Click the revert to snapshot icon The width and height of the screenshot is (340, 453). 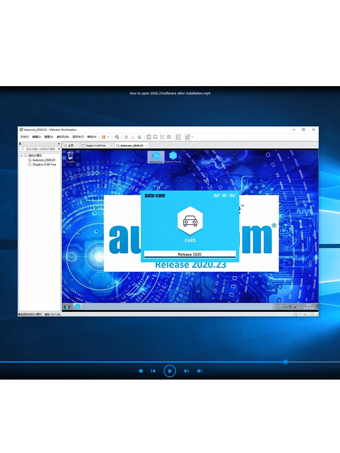(x=133, y=137)
